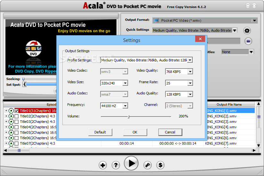Click the DVD logo in the preview
264x176 pixels.
pos(34,48)
